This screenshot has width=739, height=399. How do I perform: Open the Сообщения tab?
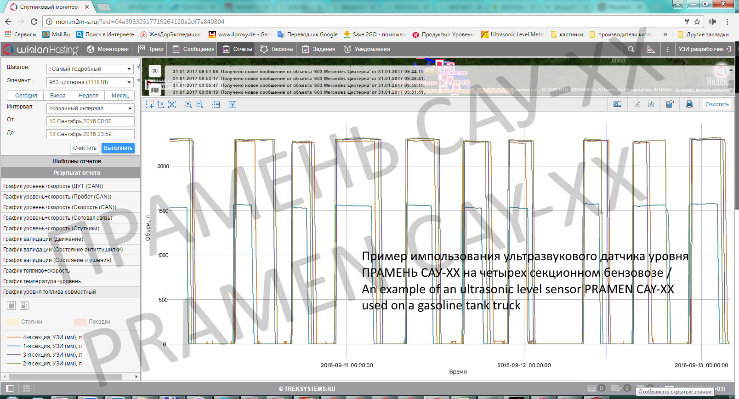[x=193, y=49]
